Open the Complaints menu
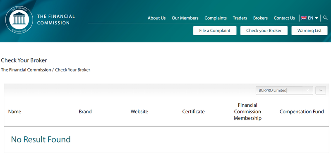The height and width of the screenshot is (153, 331). coord(216,18)
